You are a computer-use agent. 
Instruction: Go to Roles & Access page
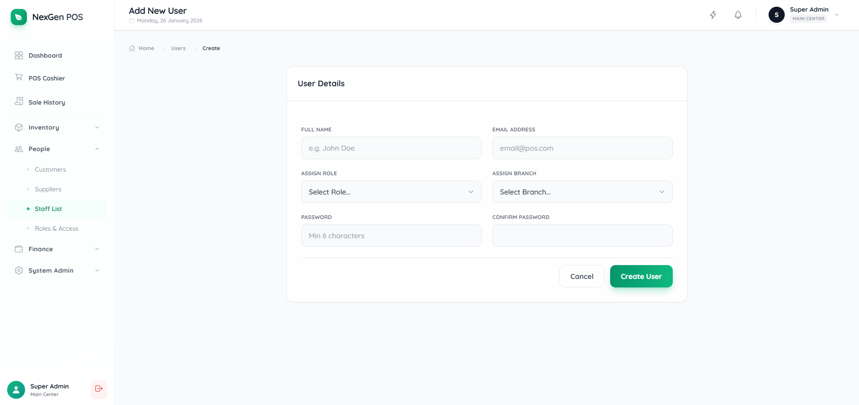coord(56,228)
